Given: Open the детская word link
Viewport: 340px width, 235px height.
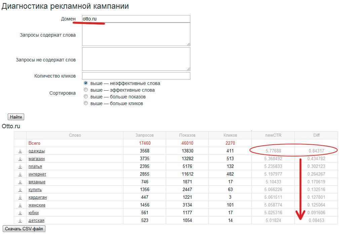Looking at the screenshot, I should coord(36,221).
